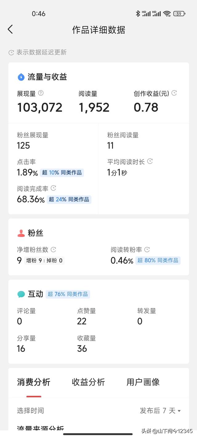Tap the teal 互动 chat bubble icon
This screenshot has height=438, width=197.
click(21, 294)
